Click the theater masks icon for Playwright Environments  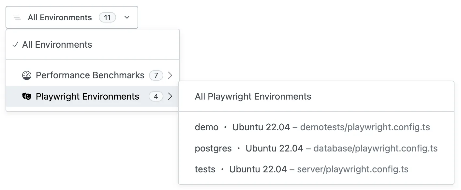click(27, 96)
